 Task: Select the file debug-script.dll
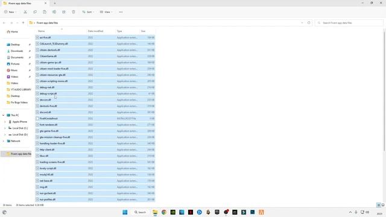point(95,93)
